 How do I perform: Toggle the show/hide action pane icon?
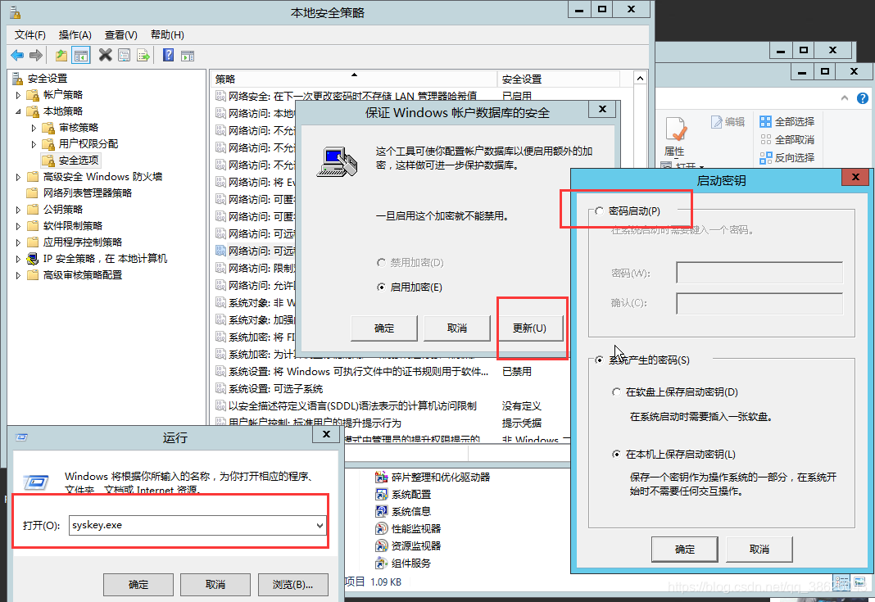pyautogui.click(x=188, y=55)
